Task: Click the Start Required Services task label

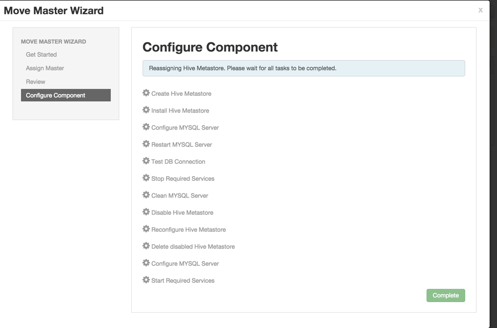Action: pyautogui.click(x=183, y=281)
